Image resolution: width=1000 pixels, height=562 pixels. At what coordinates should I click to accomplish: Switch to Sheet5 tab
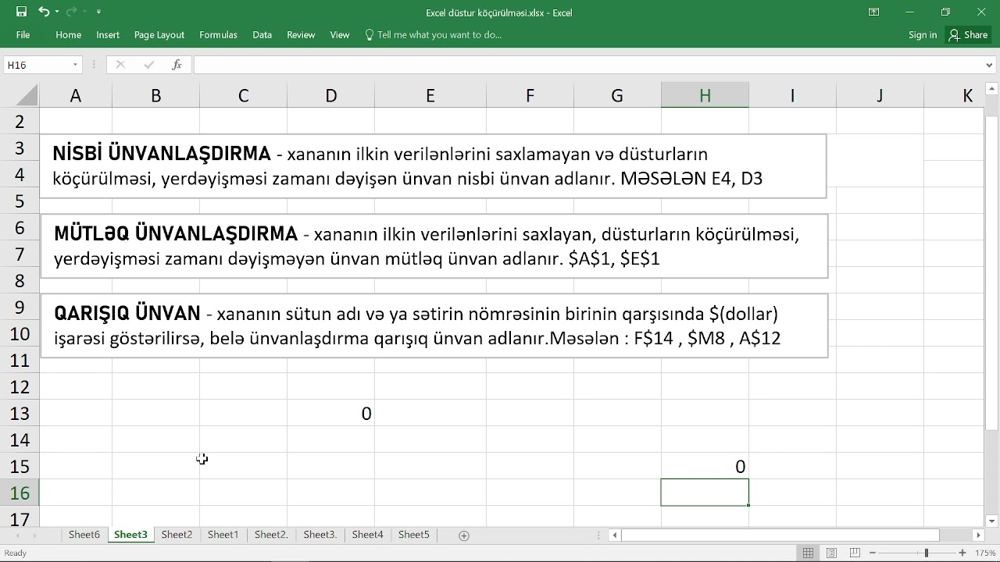(x=414, y=535)
